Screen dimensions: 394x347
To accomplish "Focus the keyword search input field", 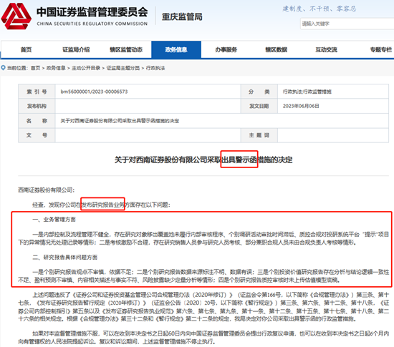I will tap(347, 24).
